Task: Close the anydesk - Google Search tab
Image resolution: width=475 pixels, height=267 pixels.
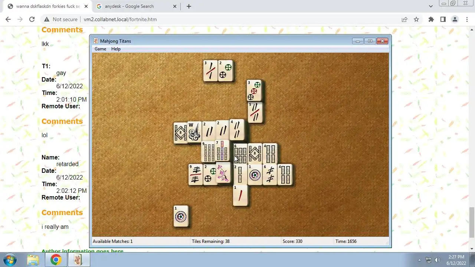Action: 175,6
